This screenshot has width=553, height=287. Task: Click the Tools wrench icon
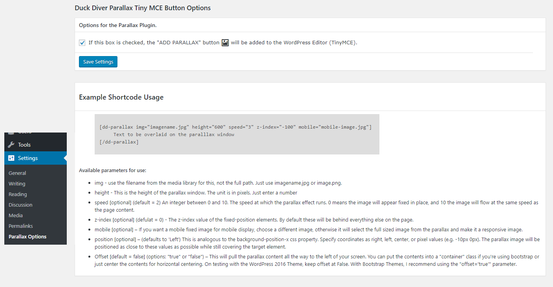point(11,145)
